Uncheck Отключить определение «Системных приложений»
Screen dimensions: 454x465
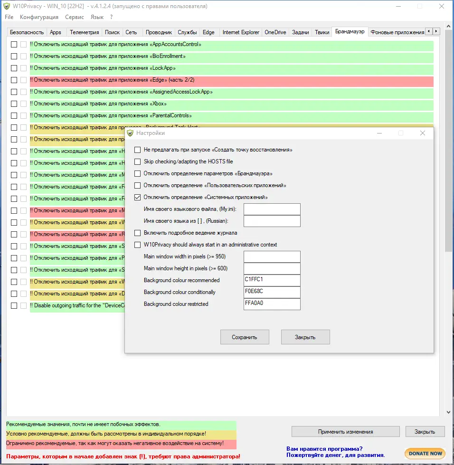click(x=137, y=197)
